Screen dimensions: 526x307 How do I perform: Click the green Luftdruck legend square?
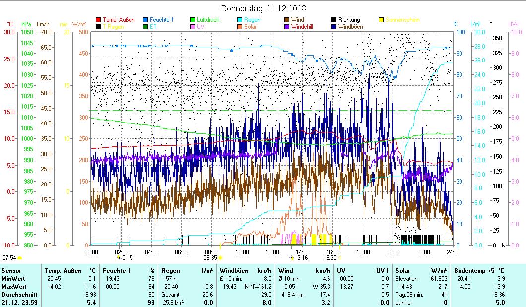(x=193, y=20)
